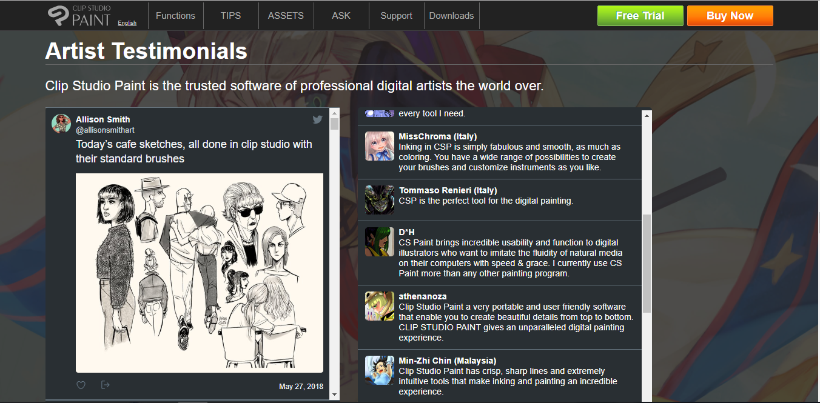The image size is (820, 403).
Task: Click the tweet text about cafe sketches
Action: pyautogui.click(x=194, y=152)
